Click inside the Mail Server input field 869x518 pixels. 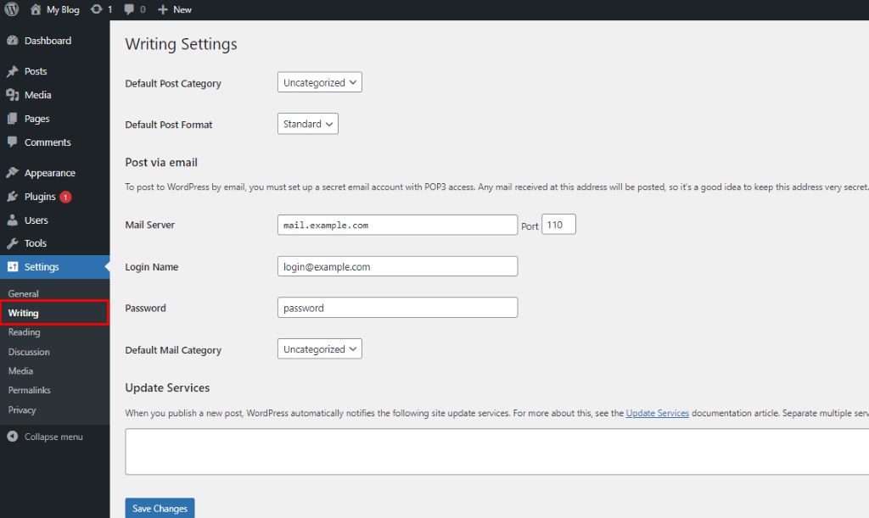(397, 224)
